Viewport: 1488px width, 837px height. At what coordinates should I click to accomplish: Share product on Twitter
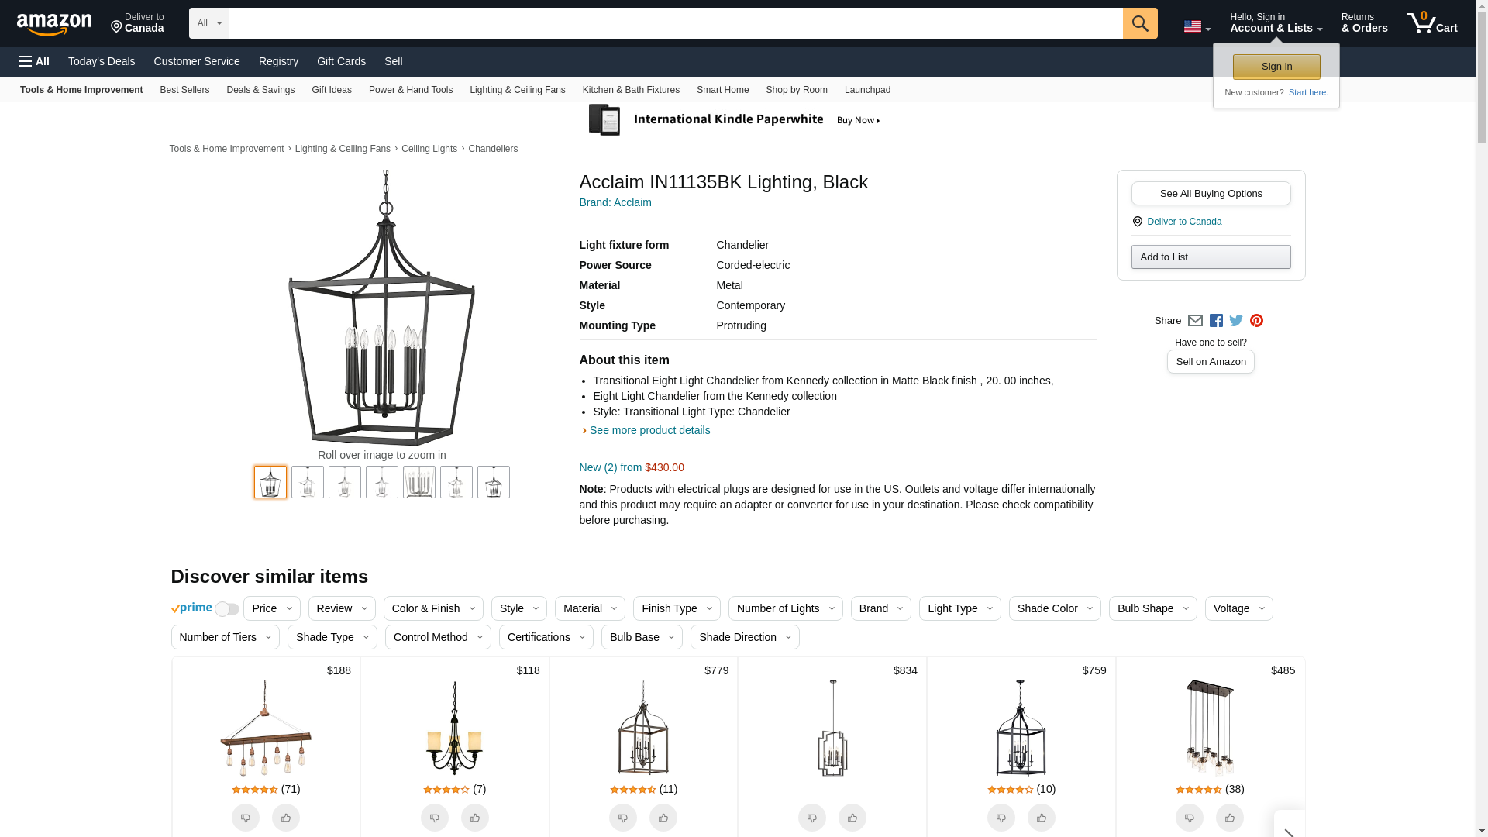1236,321
